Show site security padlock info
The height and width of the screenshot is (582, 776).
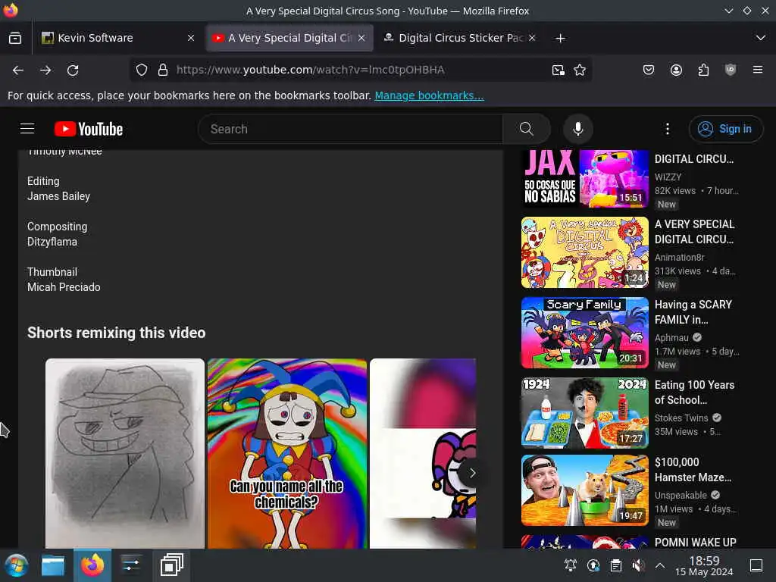pos(163,70)
